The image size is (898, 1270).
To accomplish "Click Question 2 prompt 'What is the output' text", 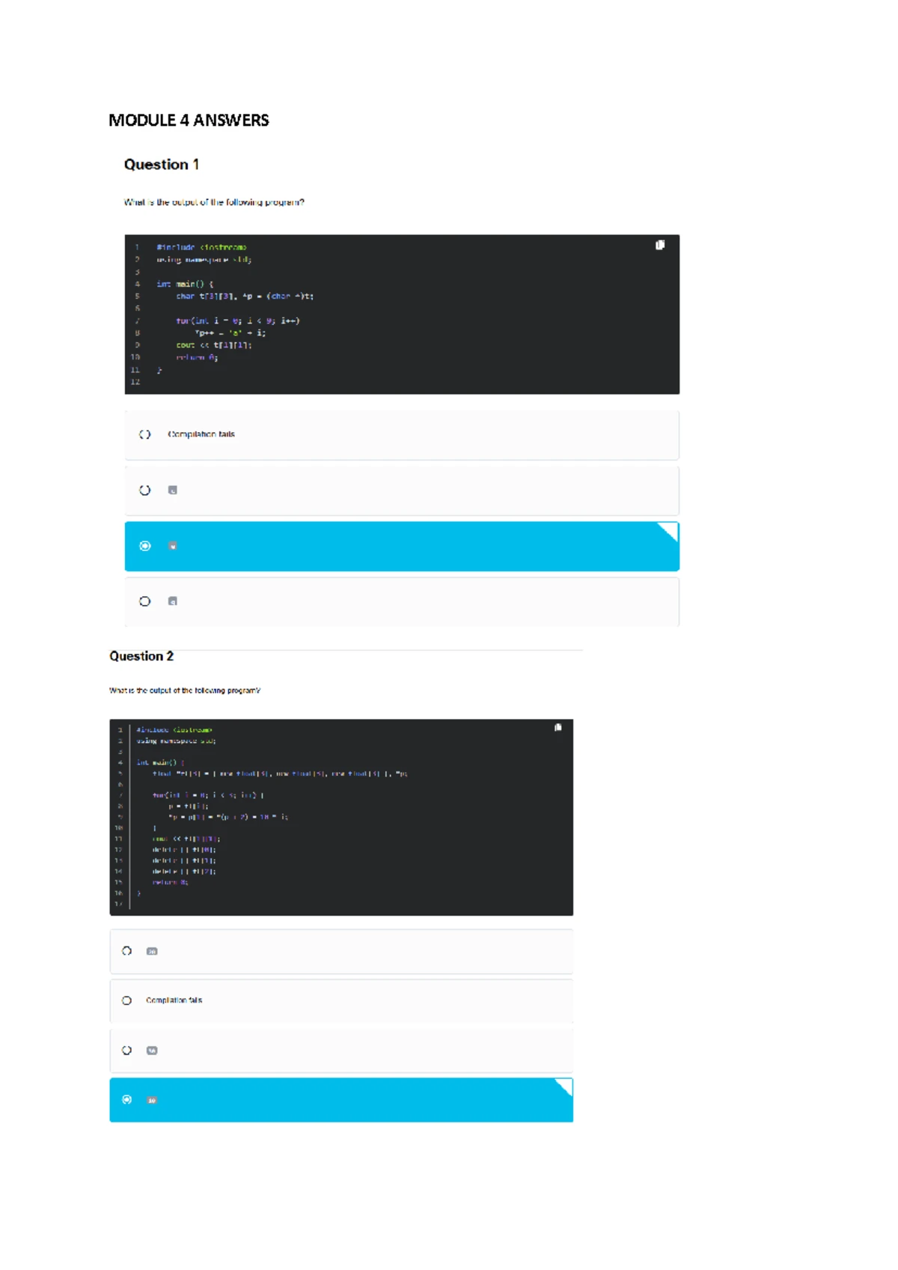I will (185, 690).
